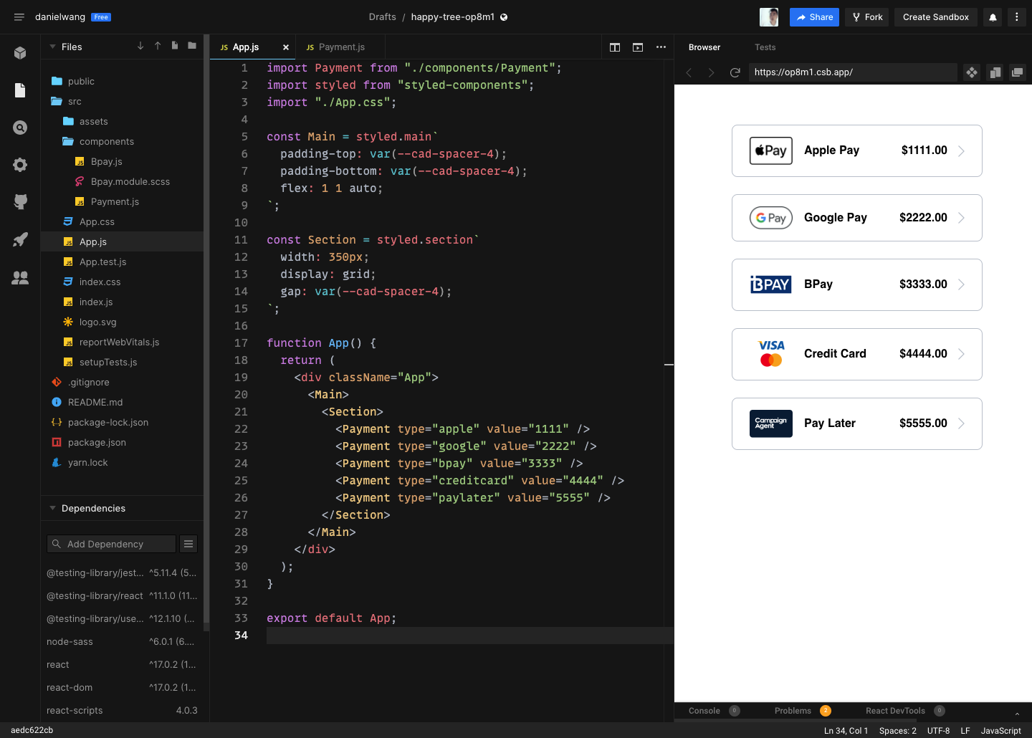Expand the public folder
The width and height of the screenshot is (1032, 738).
[x=122, y=81]
